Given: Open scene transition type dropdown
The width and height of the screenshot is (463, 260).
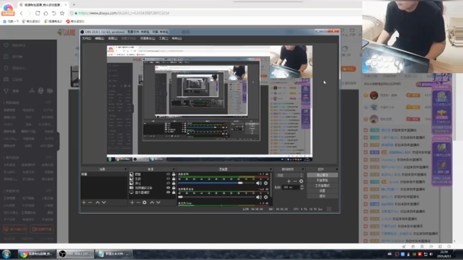Looking at the screenshot, I should (x=289, y=175).
